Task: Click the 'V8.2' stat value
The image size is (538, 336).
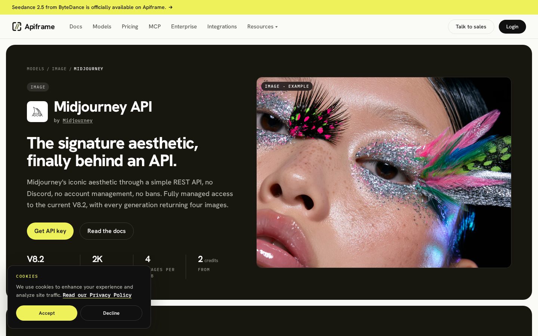Action: [x=35, y=259]
